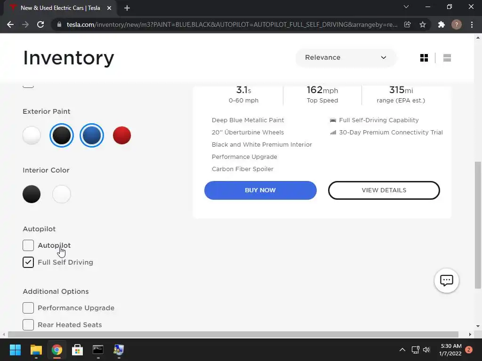Share this page via address bar icon

(407, 24)
